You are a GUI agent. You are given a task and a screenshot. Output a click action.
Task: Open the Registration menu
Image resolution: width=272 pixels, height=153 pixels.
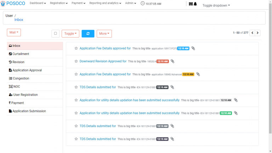[59, 3]
